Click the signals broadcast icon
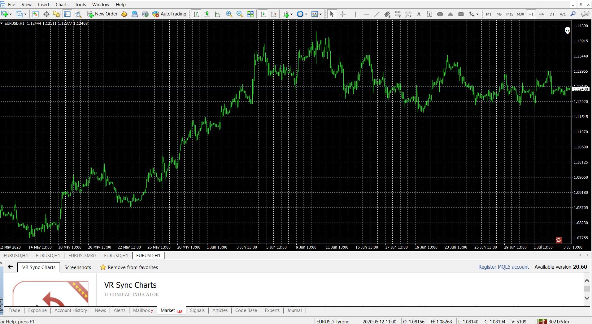This screenshot has height=324, width=592. (x=145, y=14)
